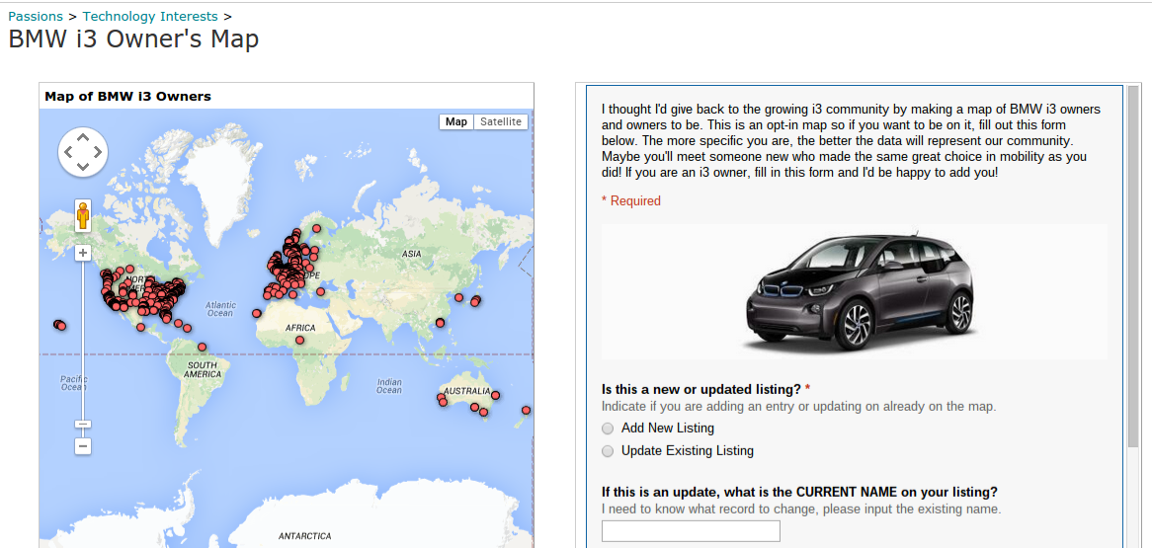Zoom out with the minus button
1153x548 pixels.
(83, 446)
